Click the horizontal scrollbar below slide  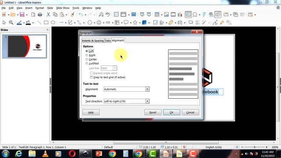point(166,142)
